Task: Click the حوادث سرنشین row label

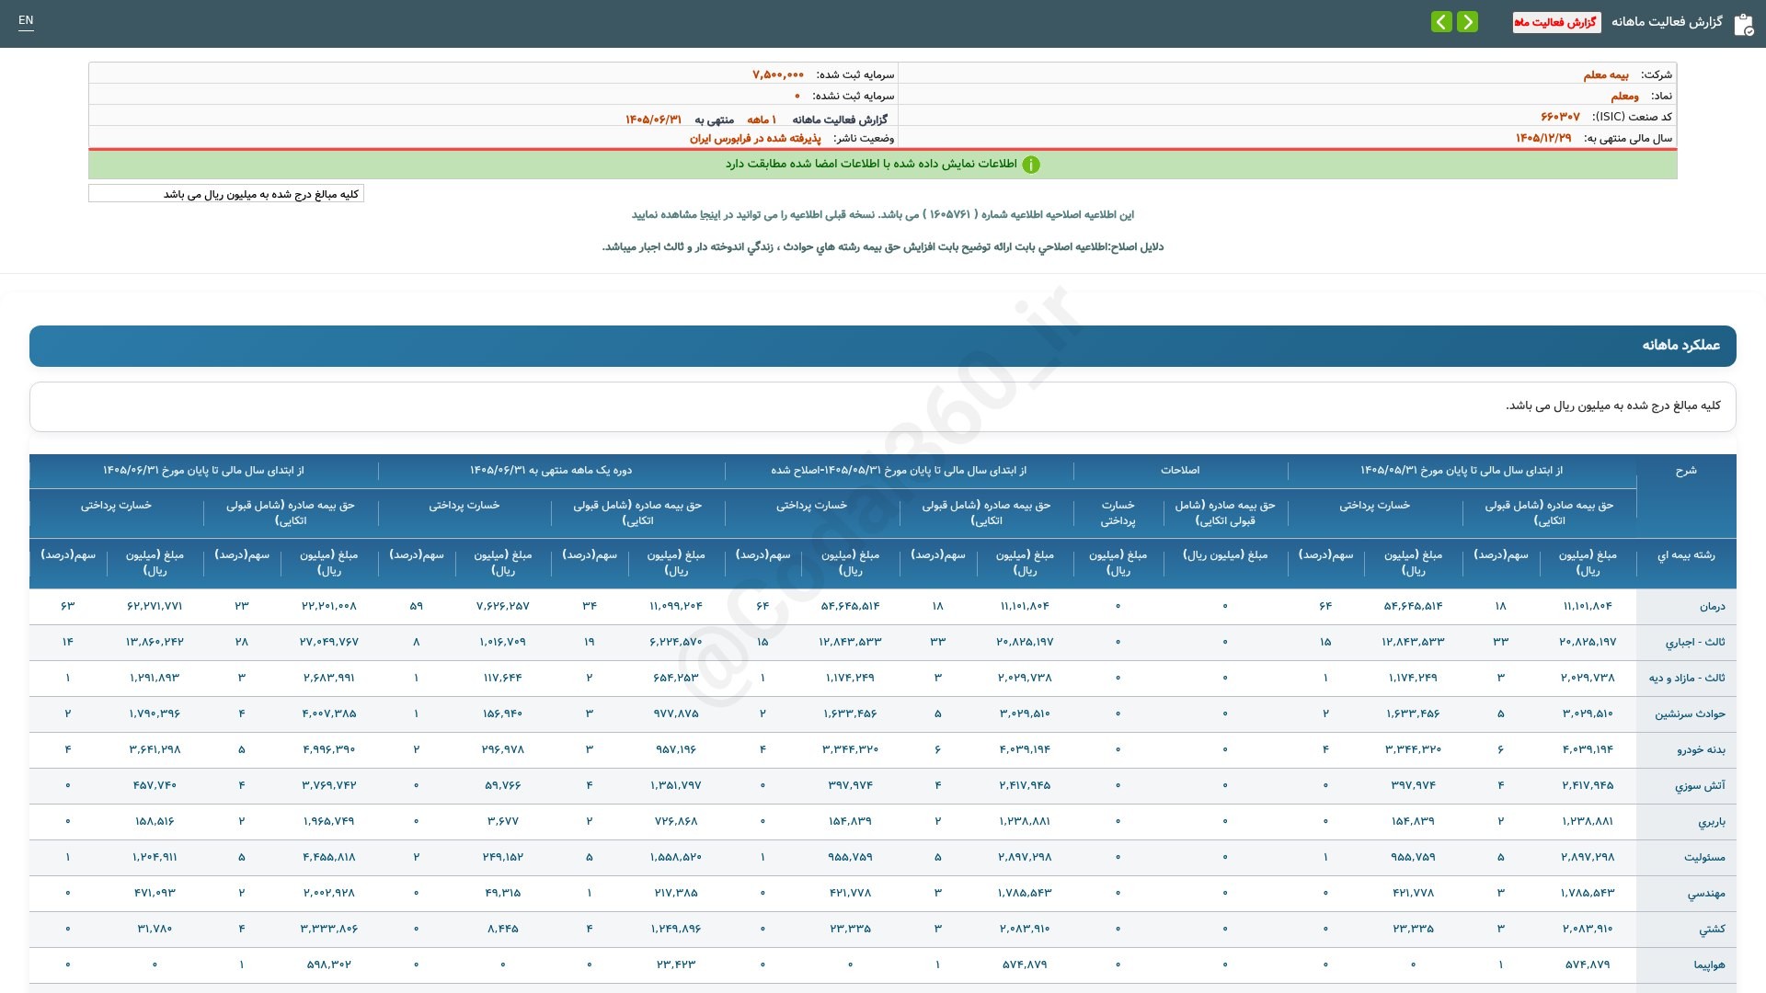Action: pyautogui.click(x=1691, y=714)
